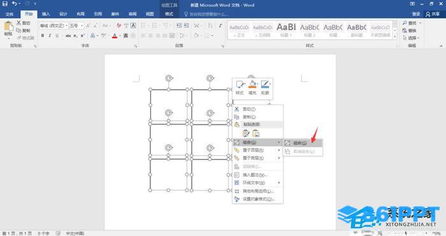Click the Undo icon in title bar
The image size is (446, 236).
(14, 4)
